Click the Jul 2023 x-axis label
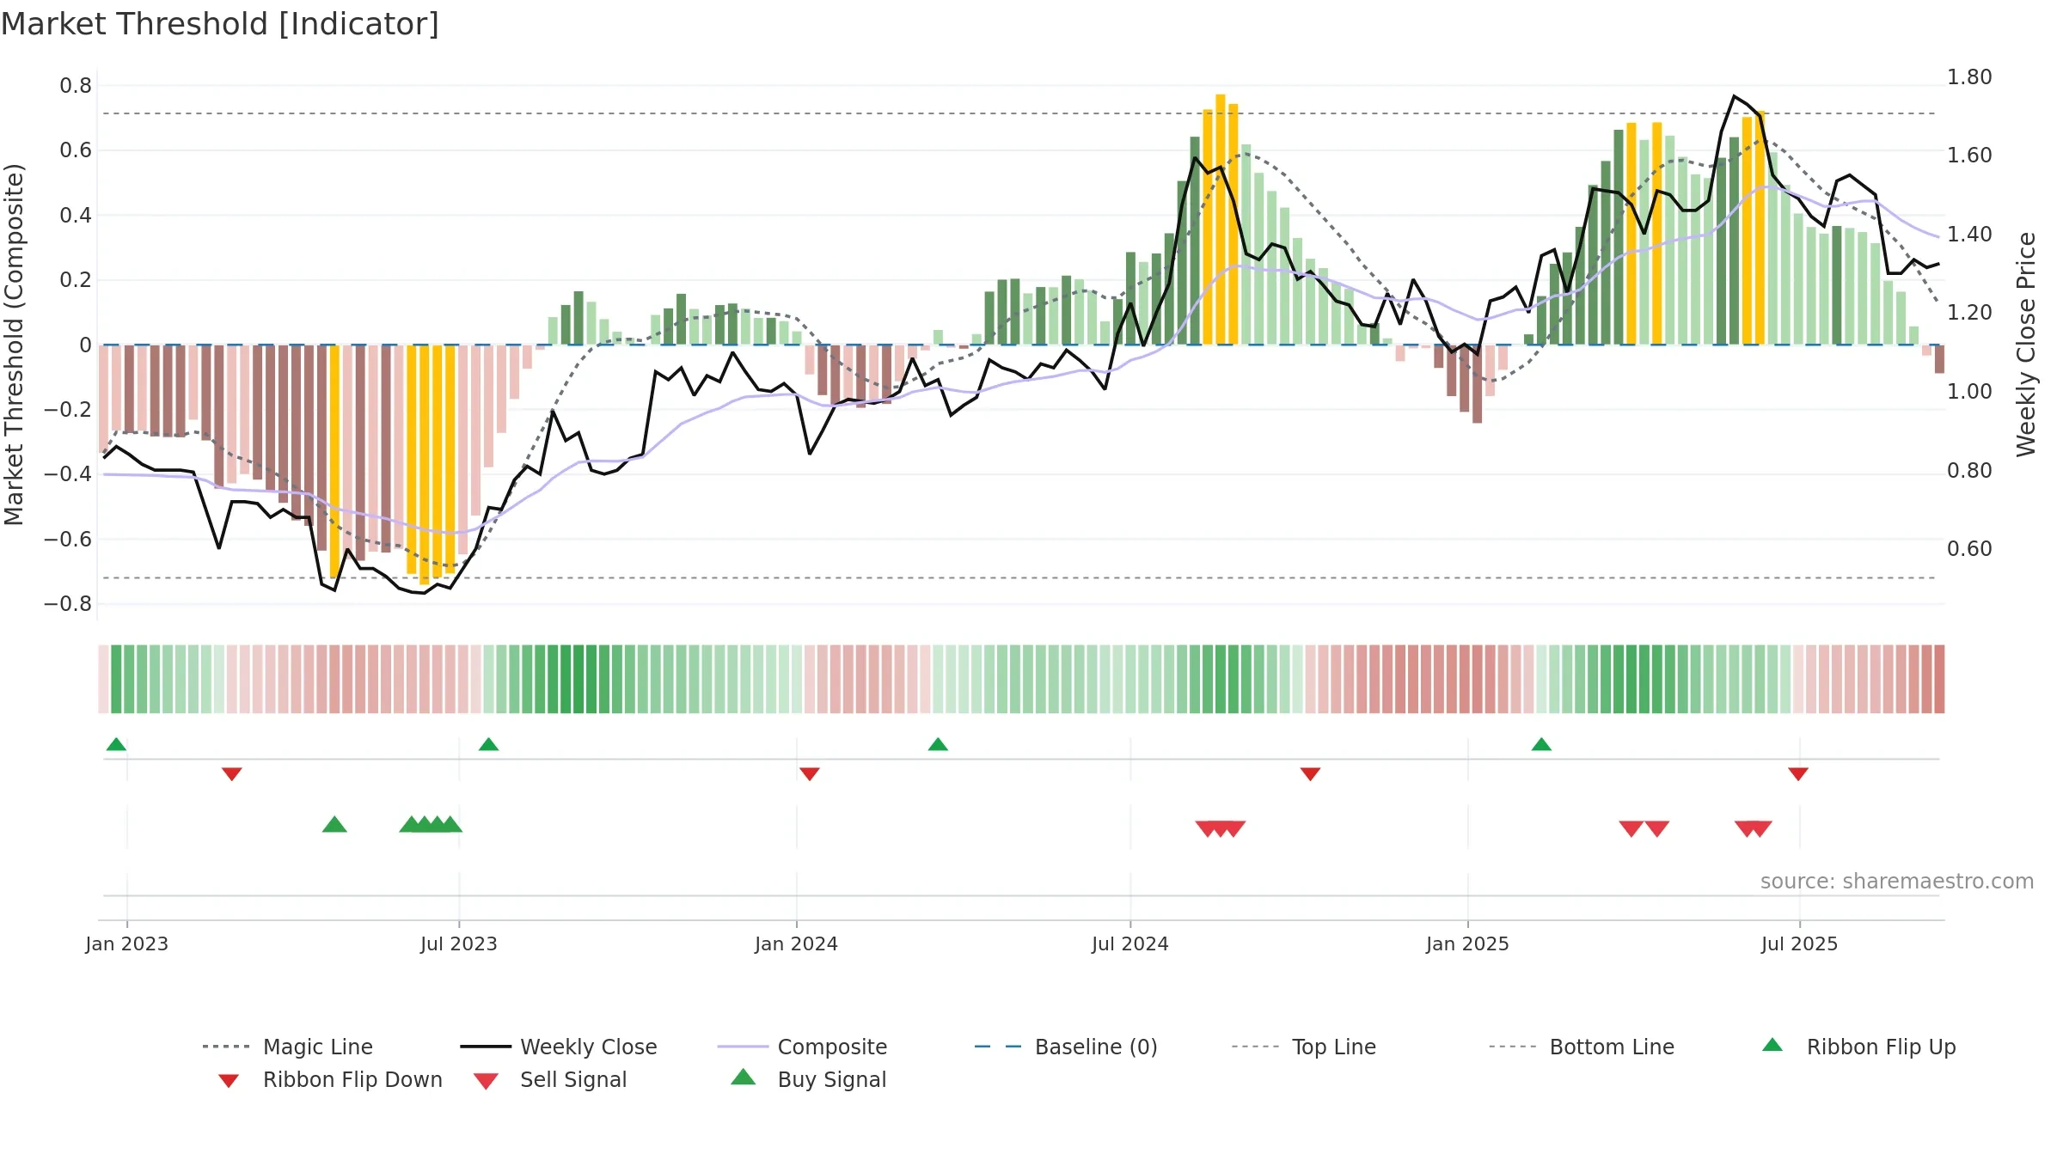The width and height of the screenshot is (2063, 1160). pos(459,943)
